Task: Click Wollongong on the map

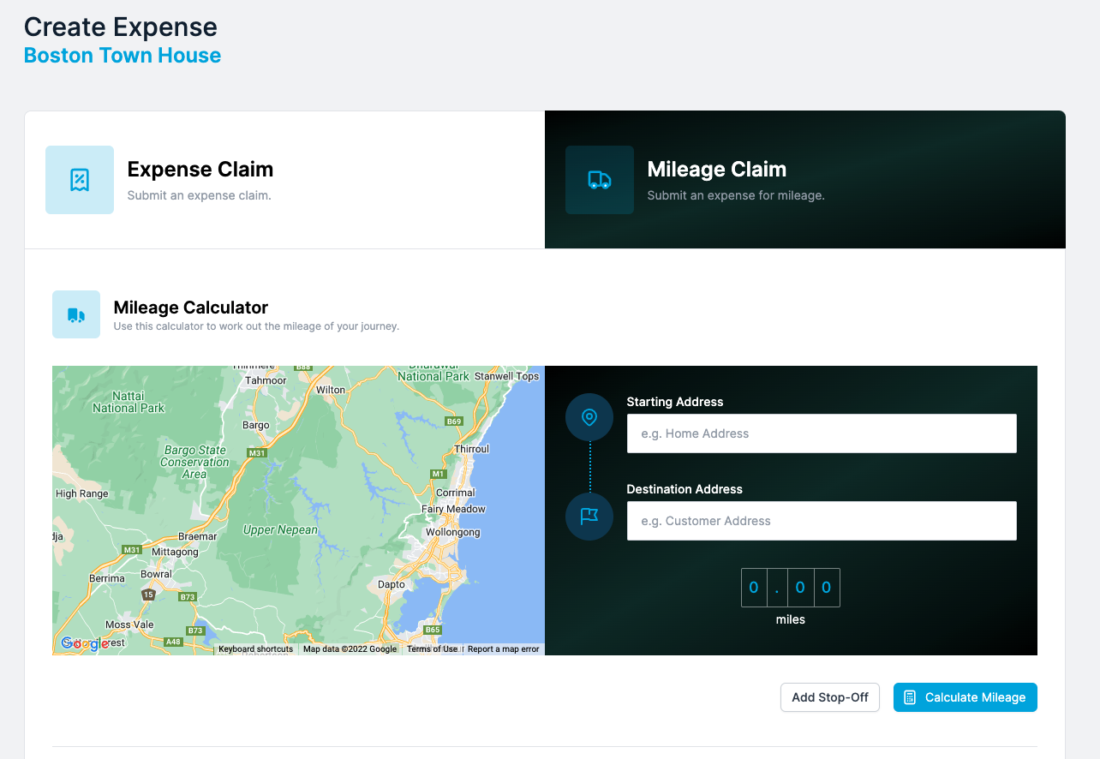Action: 453,532
